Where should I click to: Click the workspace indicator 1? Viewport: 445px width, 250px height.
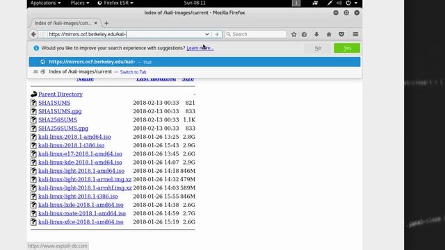coord(296,3)
